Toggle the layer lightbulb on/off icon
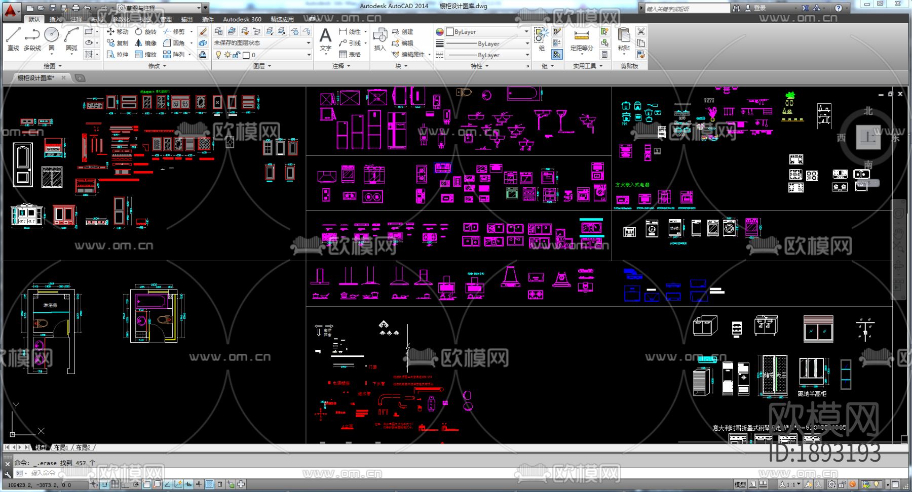This screenshot has width=912, height=492. (x=218, y=55)
